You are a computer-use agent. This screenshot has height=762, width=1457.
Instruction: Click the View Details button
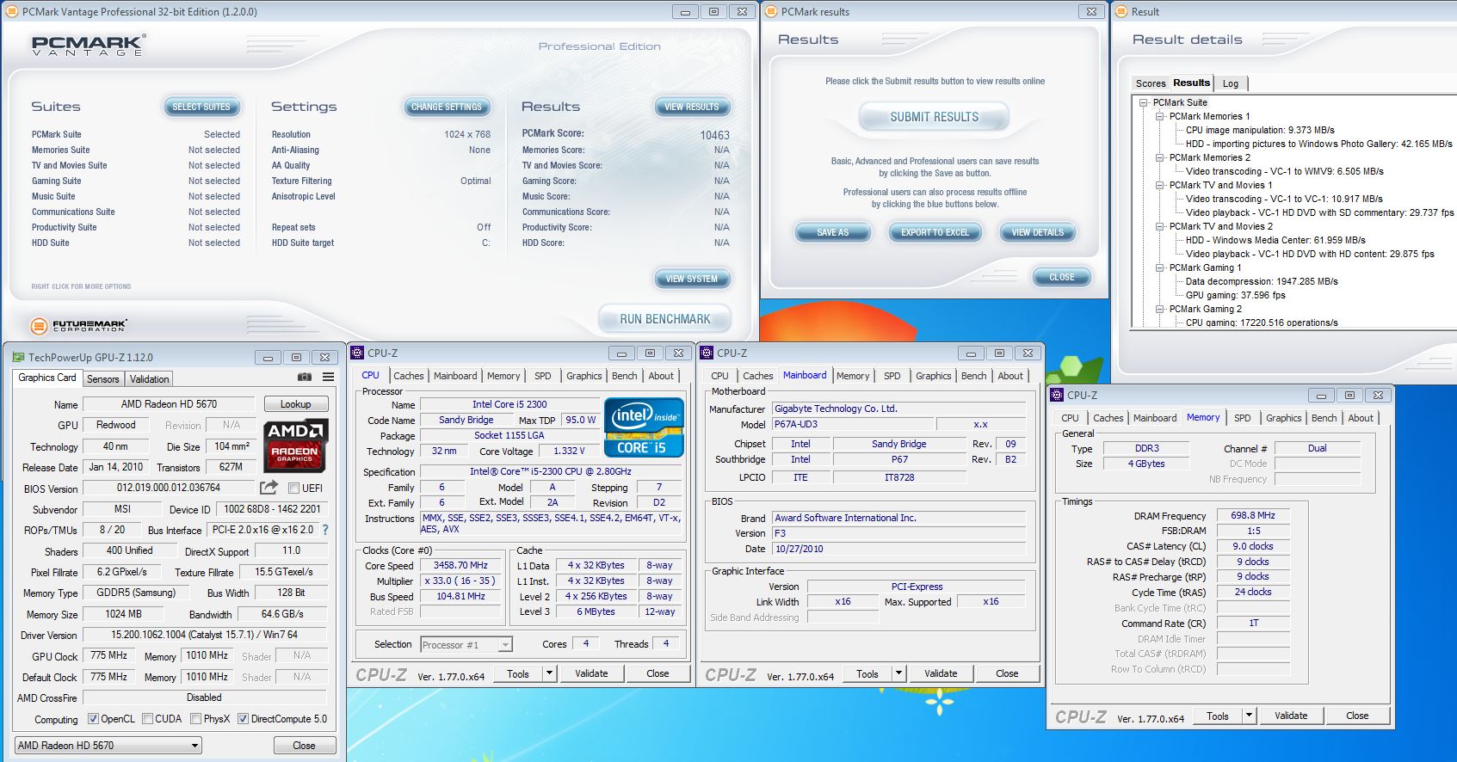pos(1037,232)
